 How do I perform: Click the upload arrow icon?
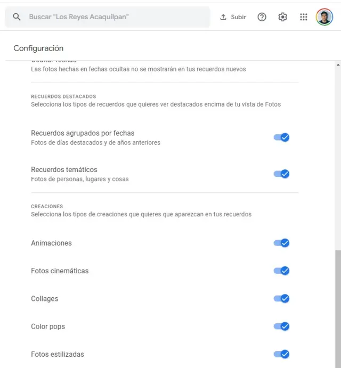(223, 17)
